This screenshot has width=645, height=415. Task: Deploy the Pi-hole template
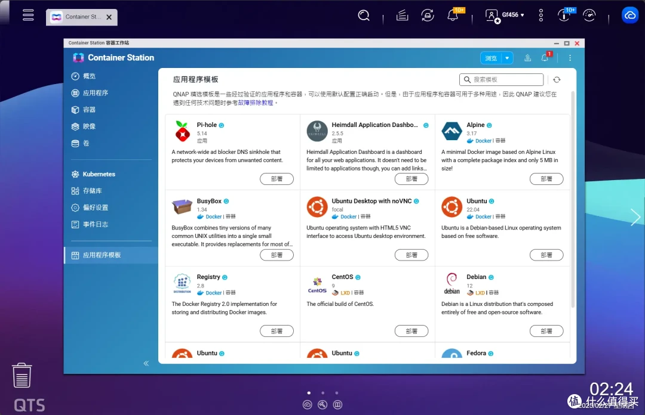(277, 179)
